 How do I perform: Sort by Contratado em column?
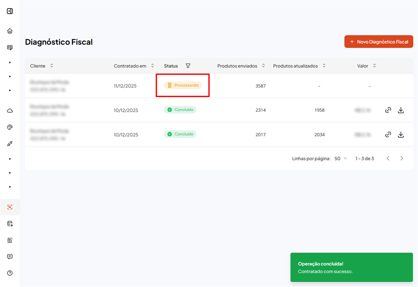153,66
